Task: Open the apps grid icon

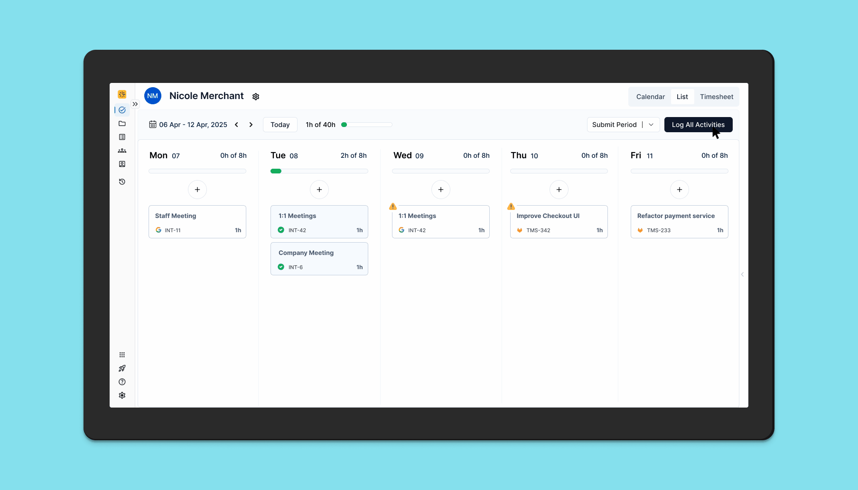Action: (122, 355)
